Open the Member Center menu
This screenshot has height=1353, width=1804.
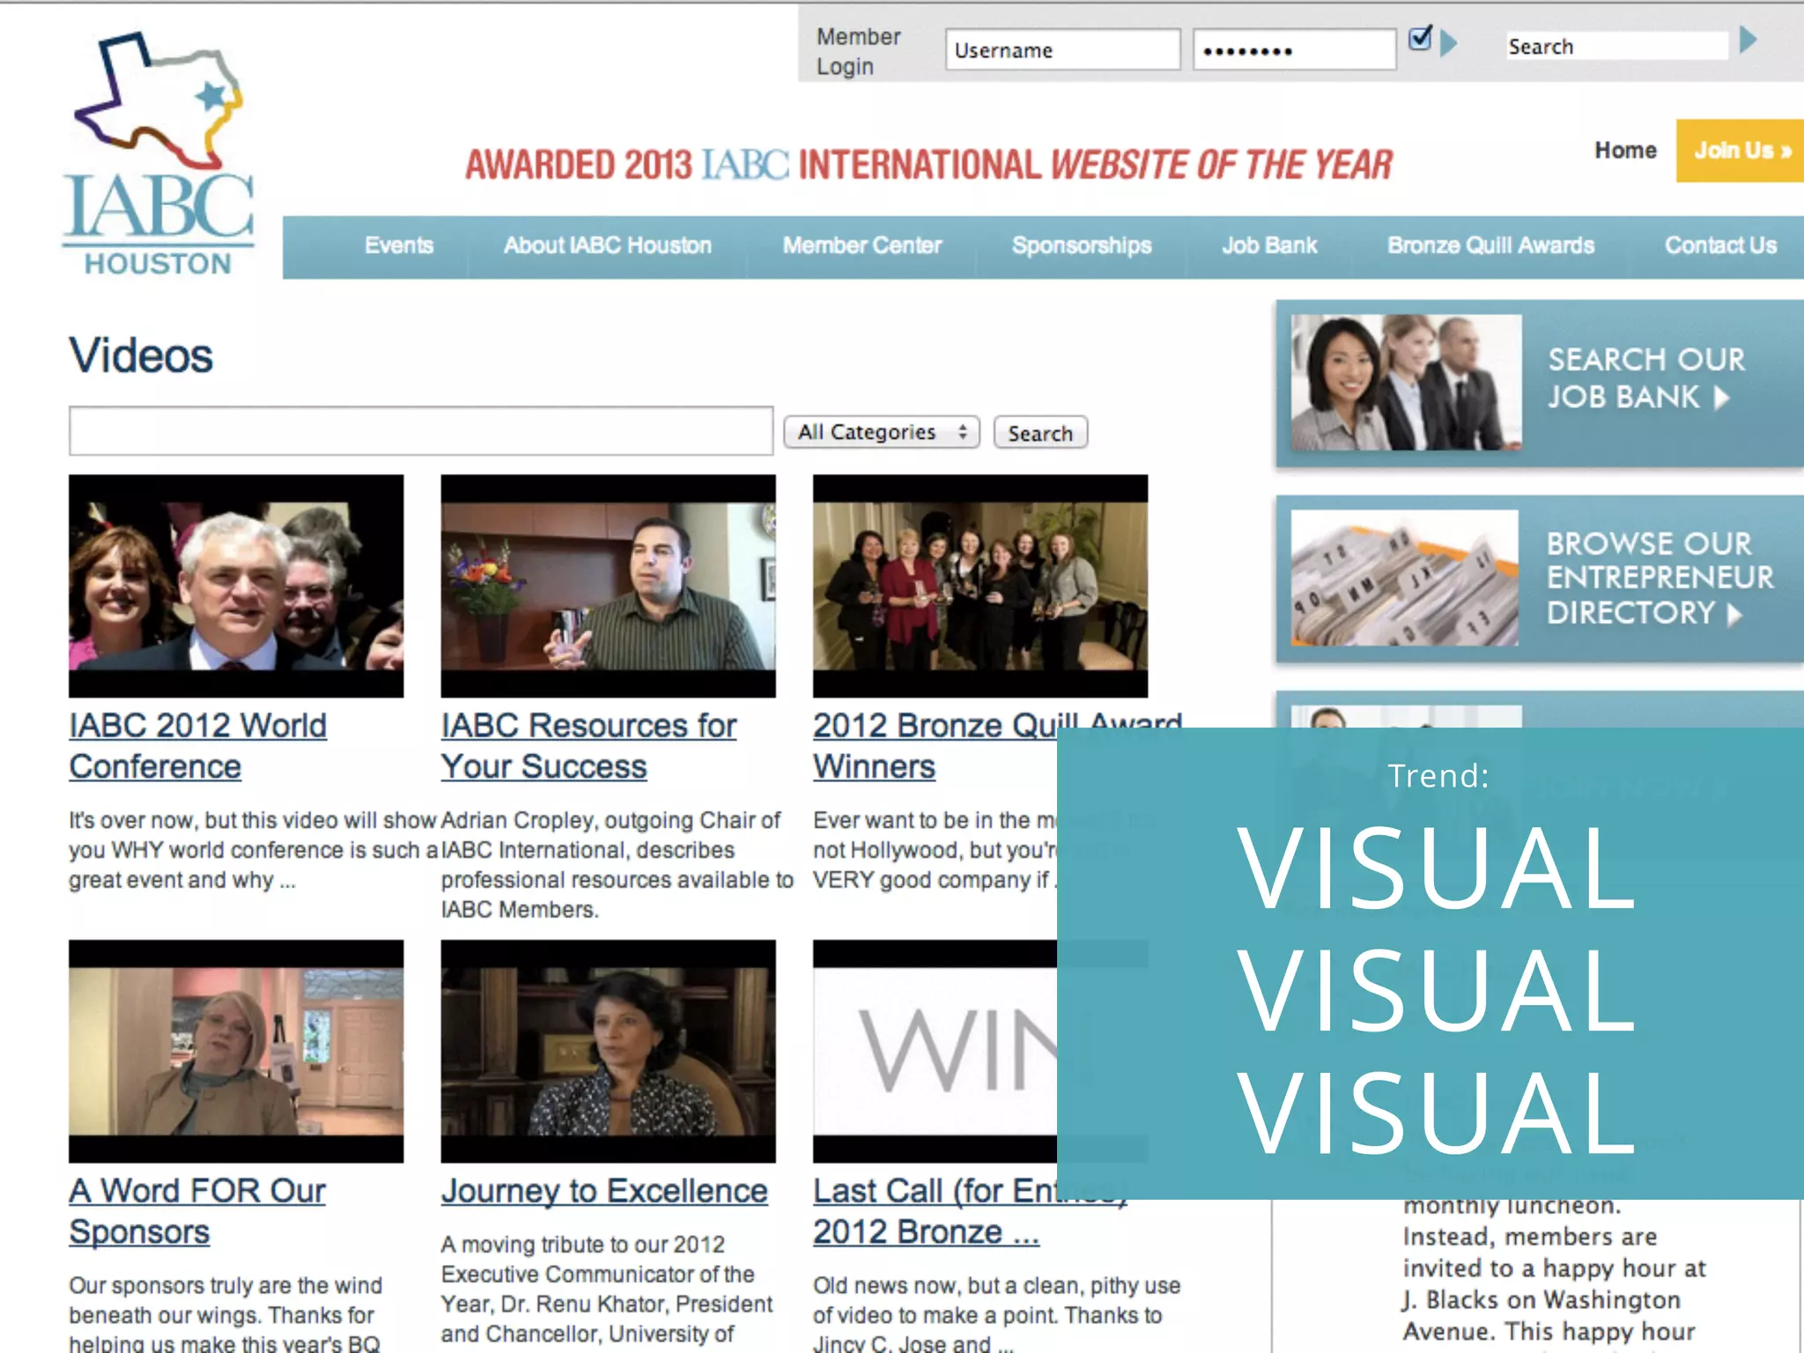click(861, 246)
